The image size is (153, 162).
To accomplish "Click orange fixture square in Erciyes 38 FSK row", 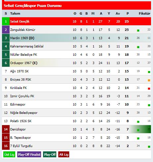I will click(x=149, y=80).
